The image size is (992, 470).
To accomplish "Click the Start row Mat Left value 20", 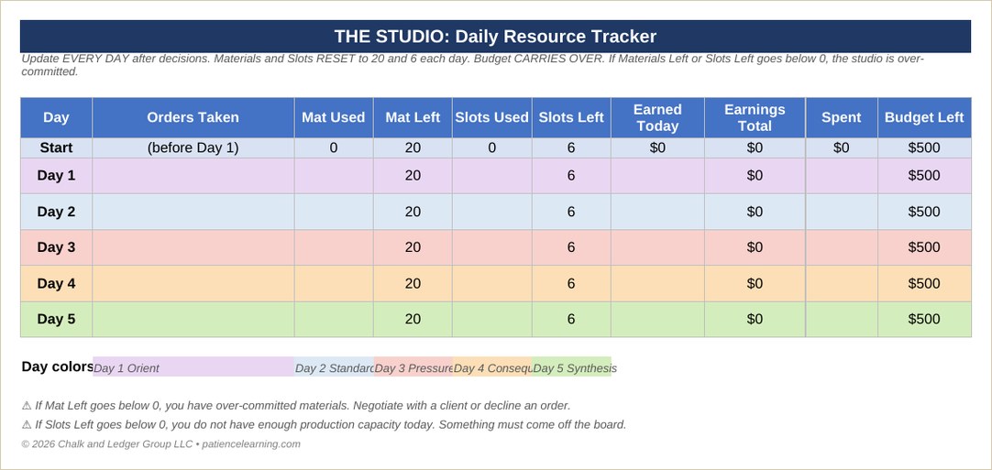I will [413, 148].
